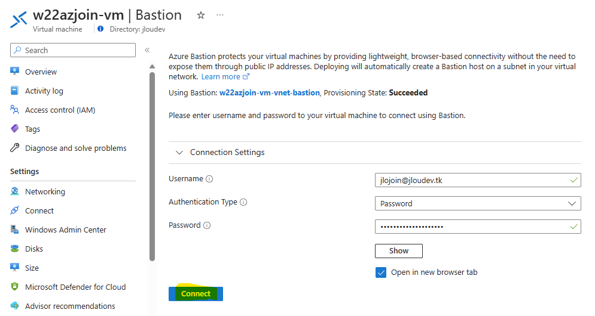Screen dimensions: 595x316
Task: Click the Bastion virtual machine logo icon
Action: click(19, 20)
